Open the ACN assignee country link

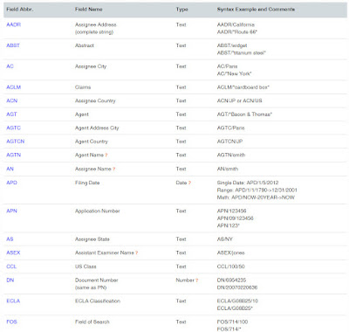point(12,100)
